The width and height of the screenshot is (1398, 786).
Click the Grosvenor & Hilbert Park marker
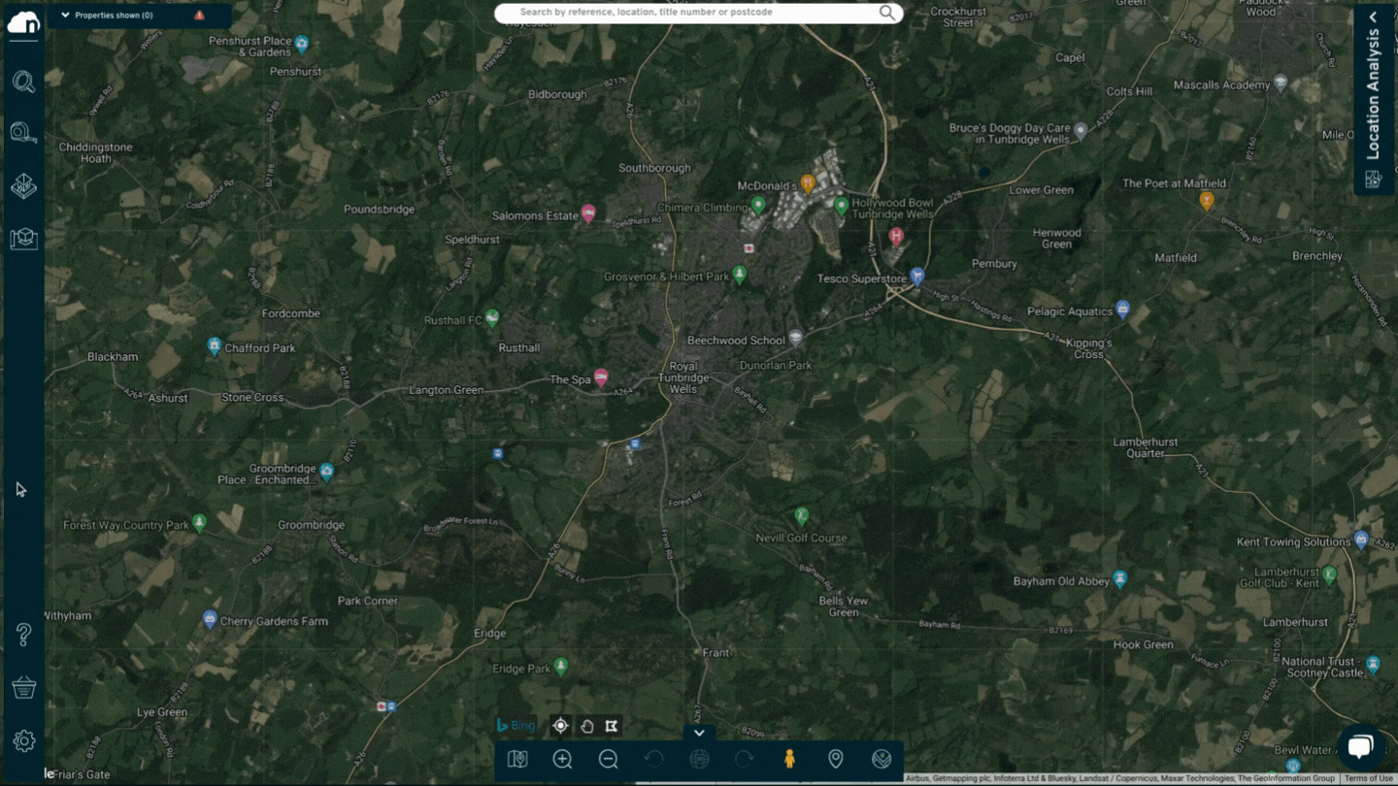point(740,275)
